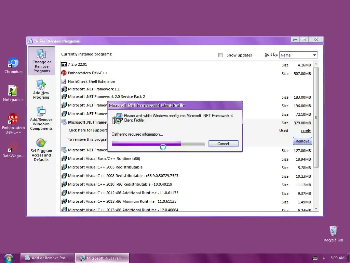Viewport: 350px width, 263px height.
Task: Click Visual C++ 2012 Minimum Runtime icon
Action: [64, 201]
